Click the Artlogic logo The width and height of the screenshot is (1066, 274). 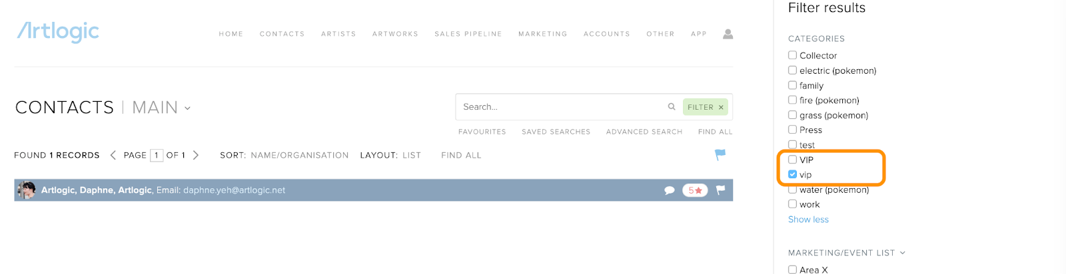pyautogui.click(x=58, y=31)
